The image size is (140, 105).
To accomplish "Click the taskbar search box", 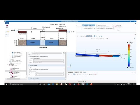I will tap(23, 84).
